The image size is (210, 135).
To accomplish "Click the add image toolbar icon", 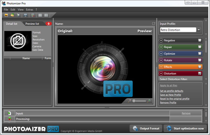I will coord(6,15).
